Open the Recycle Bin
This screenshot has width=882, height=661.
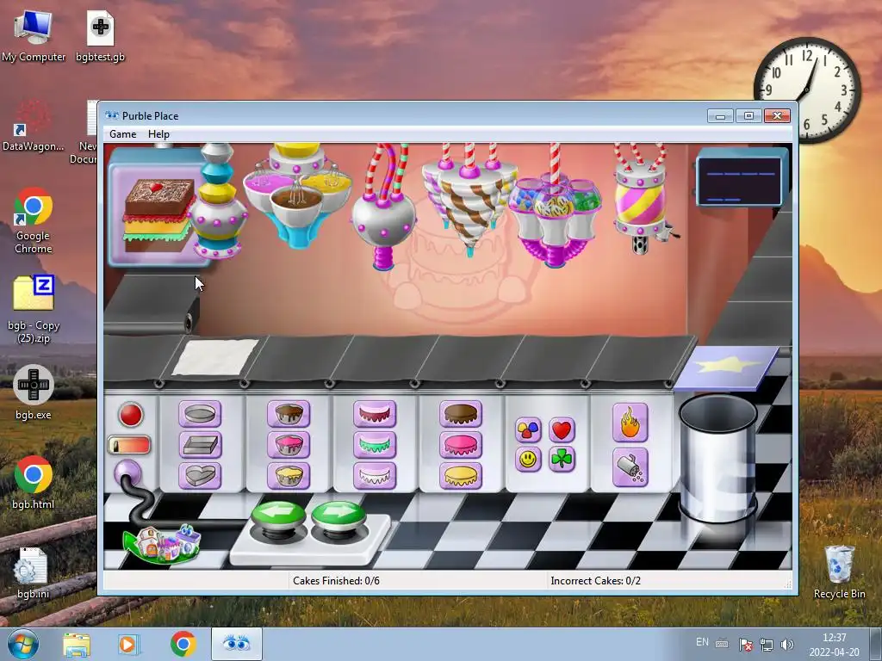839,572
